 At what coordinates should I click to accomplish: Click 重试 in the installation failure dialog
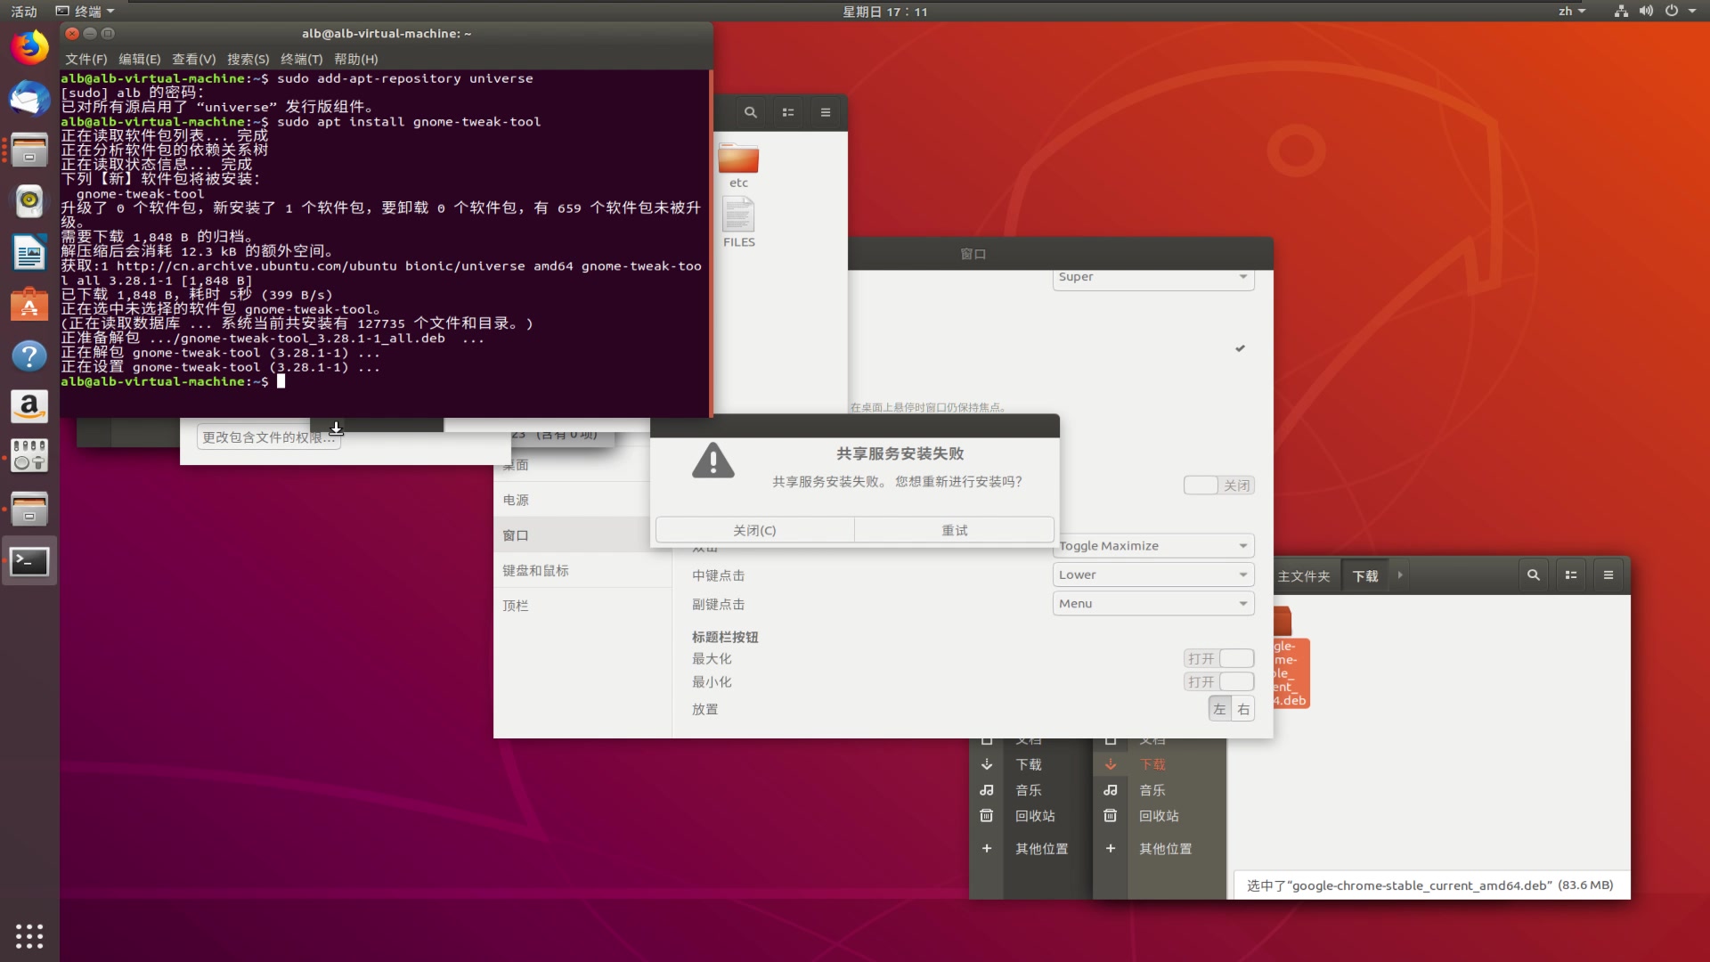point(953,529)
